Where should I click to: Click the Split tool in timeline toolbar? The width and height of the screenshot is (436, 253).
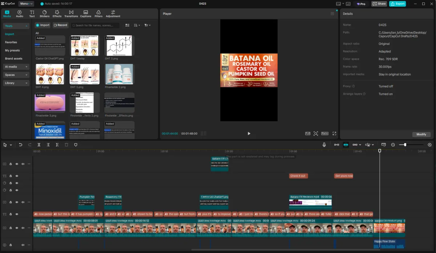39,145
